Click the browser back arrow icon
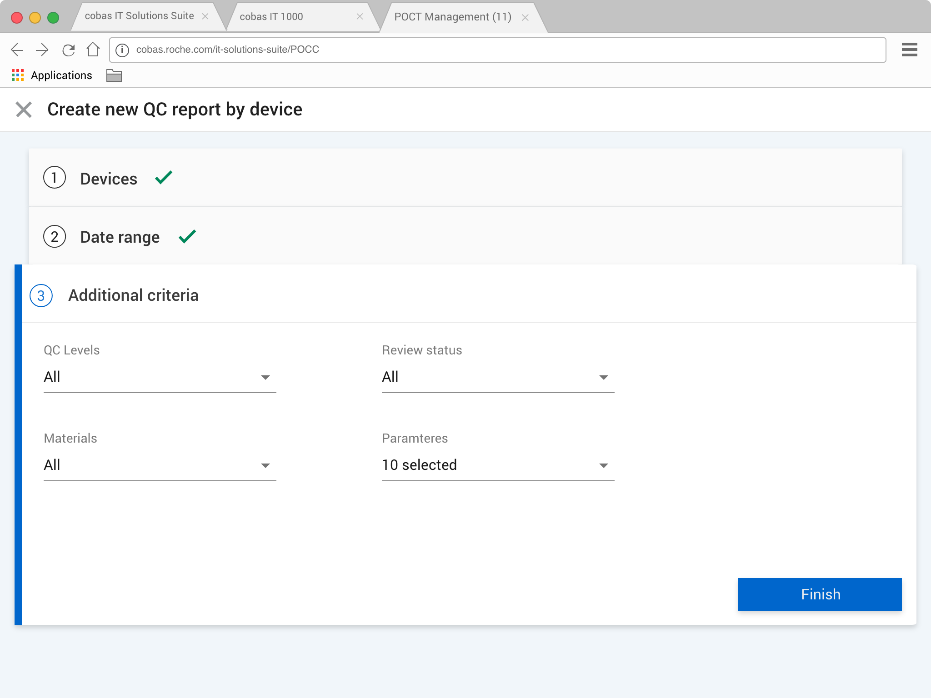931x698 pixels. [x=17, y=50]
